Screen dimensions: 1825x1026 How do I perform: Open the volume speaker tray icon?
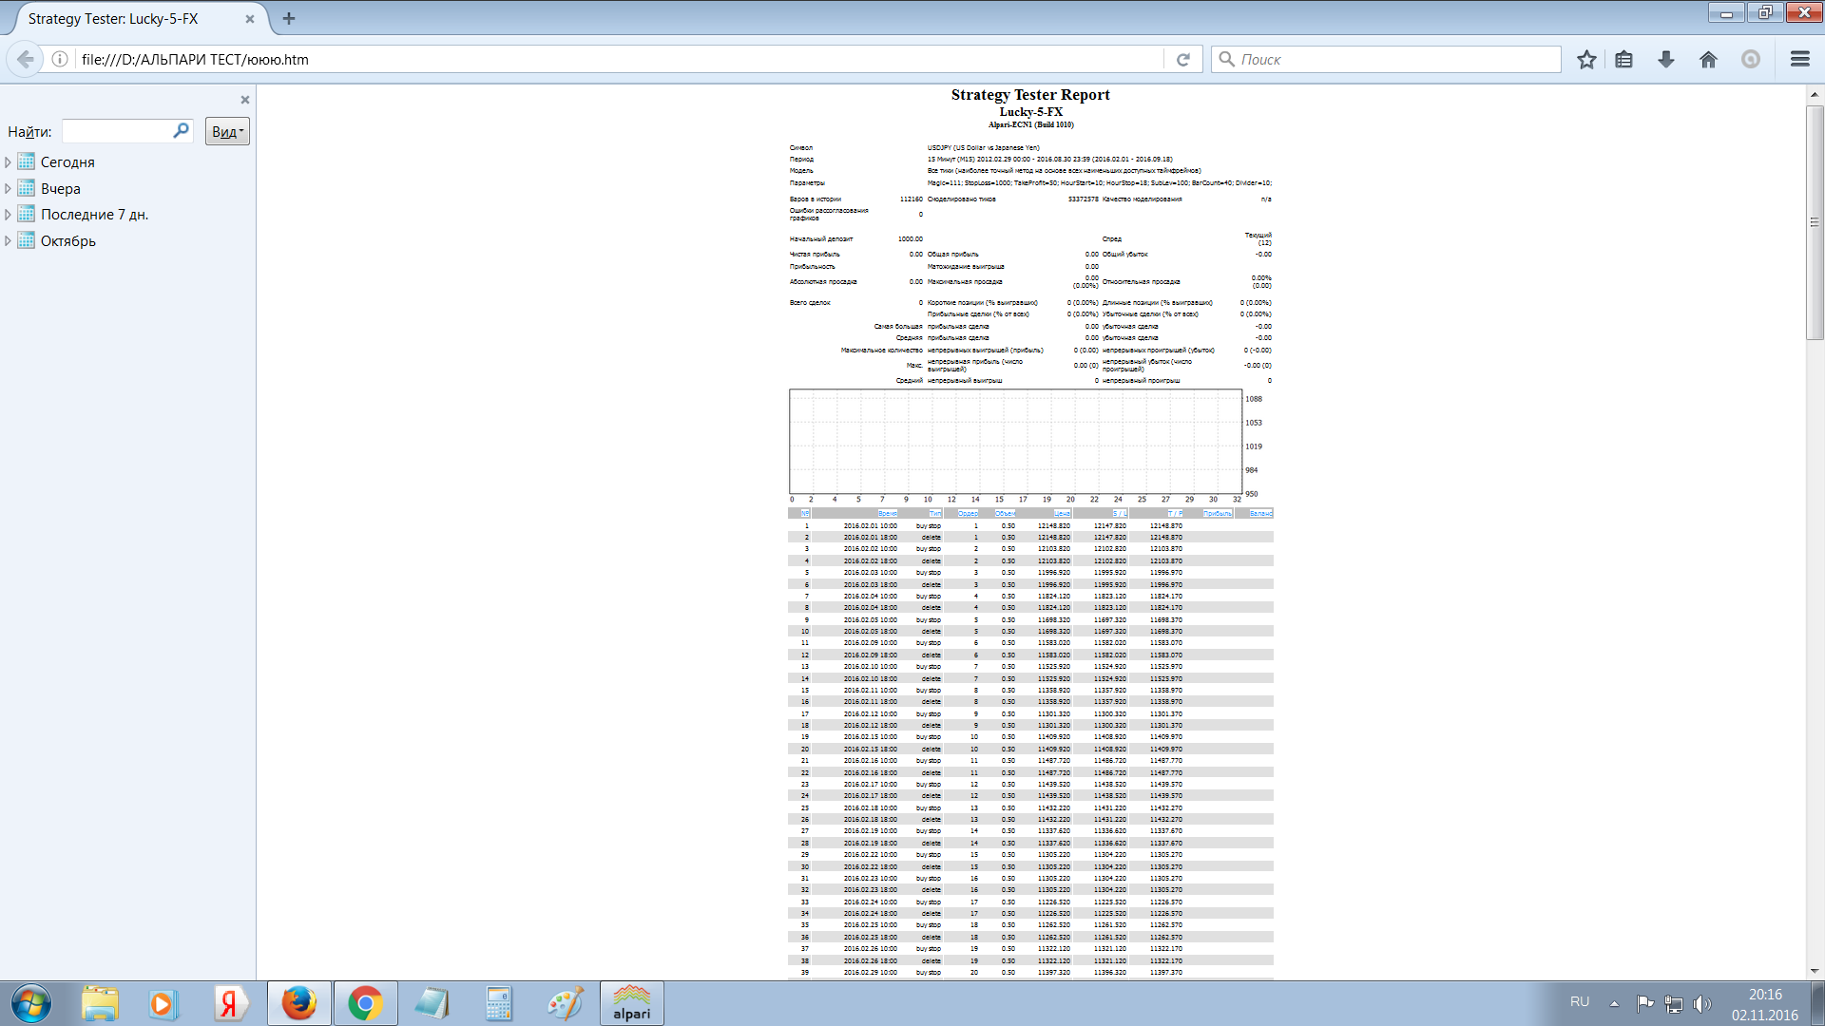tap(1702, 1003)
